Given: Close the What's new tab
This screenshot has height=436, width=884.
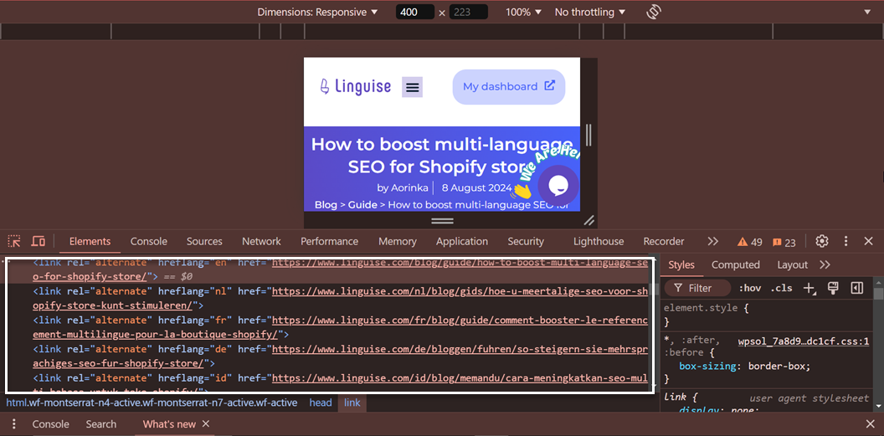Looking at the screenshot, I should tap(206, 424).
